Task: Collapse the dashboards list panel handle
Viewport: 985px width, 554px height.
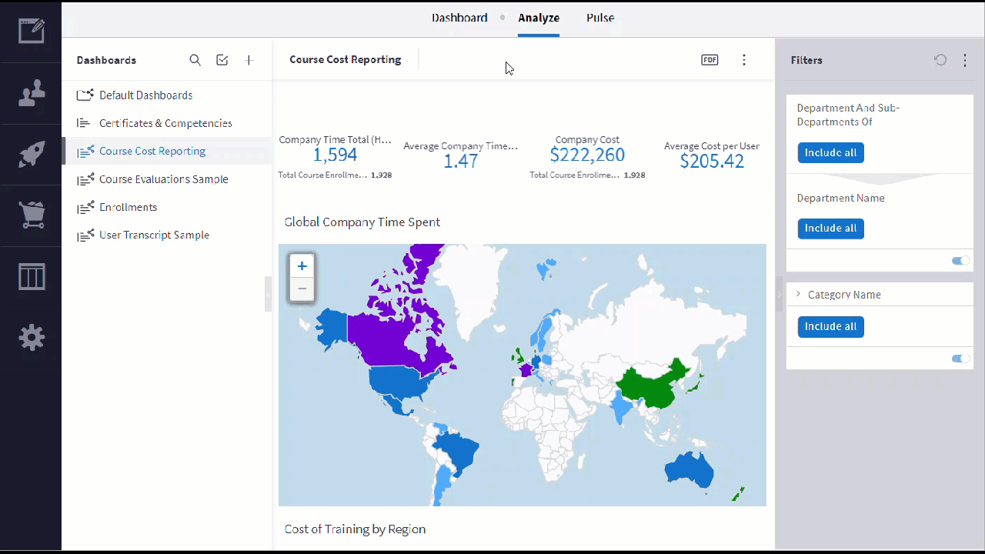Action: pos(268,294)
